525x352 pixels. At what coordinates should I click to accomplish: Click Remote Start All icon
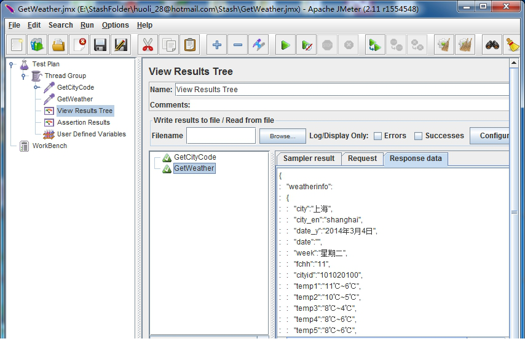[x=374, y=45]
